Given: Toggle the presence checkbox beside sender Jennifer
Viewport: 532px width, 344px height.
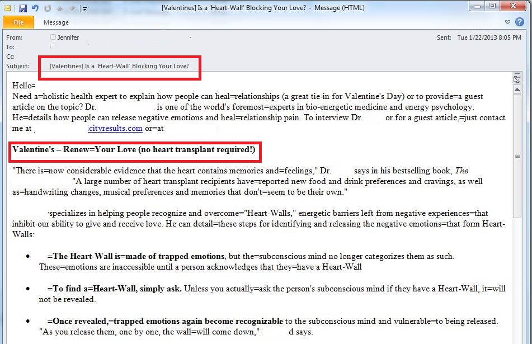Looking at the screenshot, I should click(53, 37).
